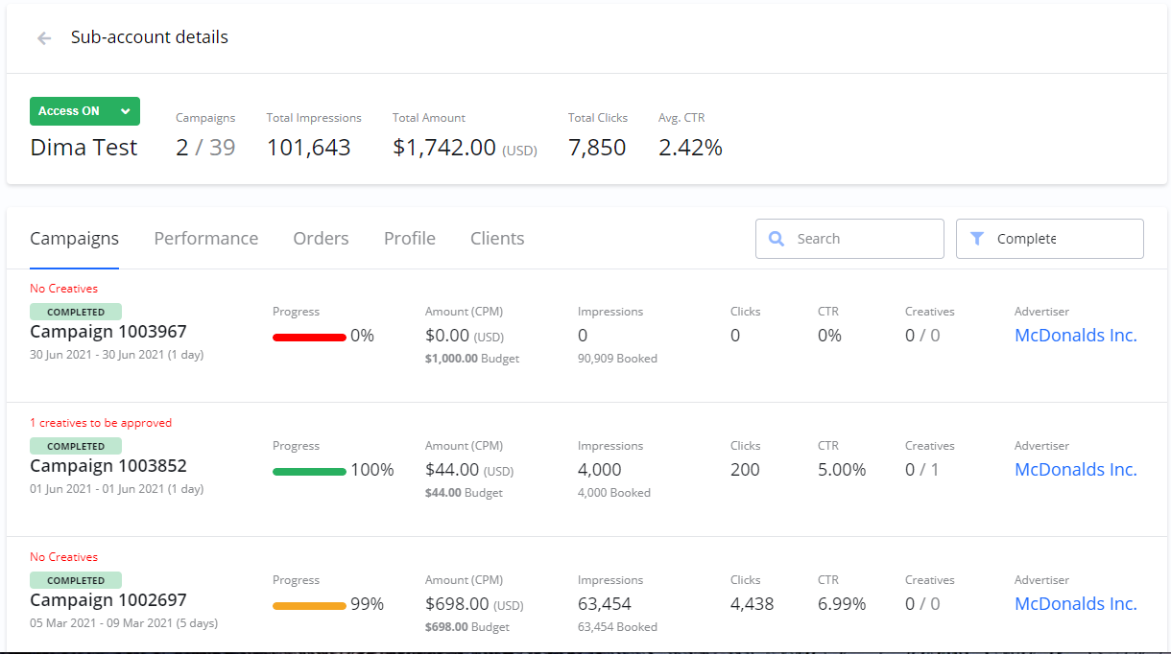The width and height of the screenshot is (1171, 654).
Task: Select the Clients tab
Action: [497, 239]
